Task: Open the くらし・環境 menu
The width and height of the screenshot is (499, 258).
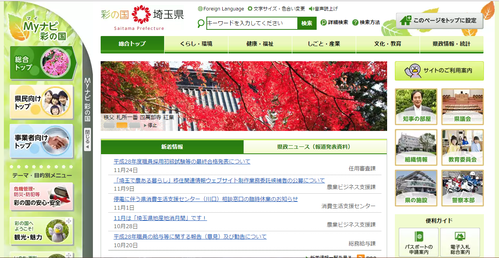Action: coord(196,44)
